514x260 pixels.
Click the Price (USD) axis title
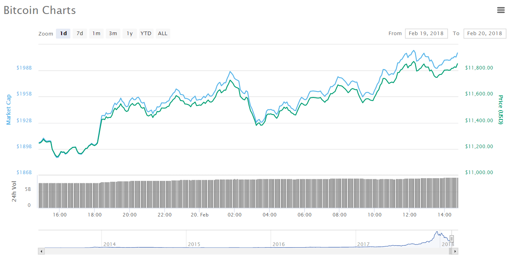pos(500,109)
